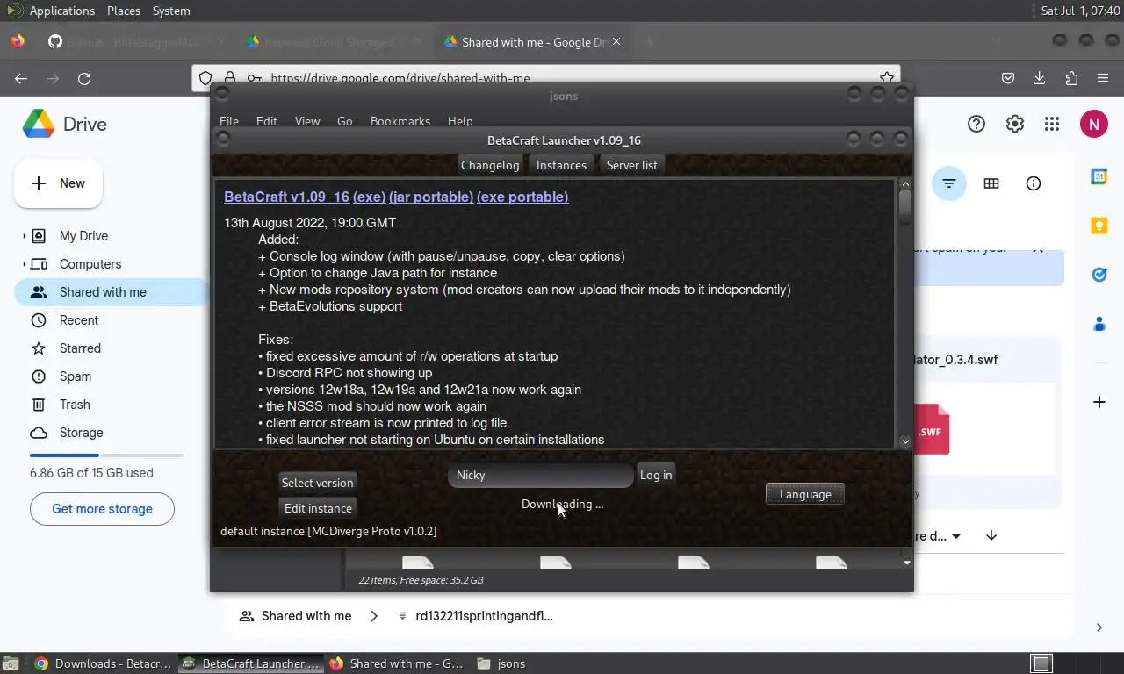Click the Edit instance button
Viewport: 1124px width, 674px height.
pos(318,508)
